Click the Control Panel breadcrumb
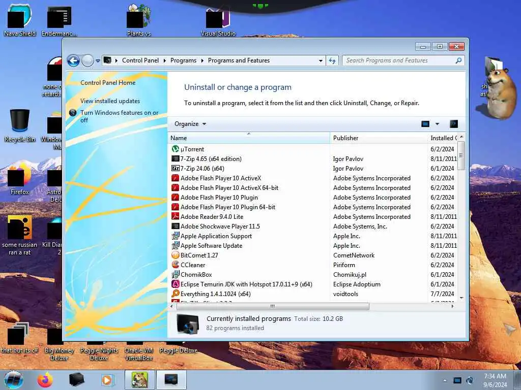The height and width of the screenshot is (390, 521). 140,60
